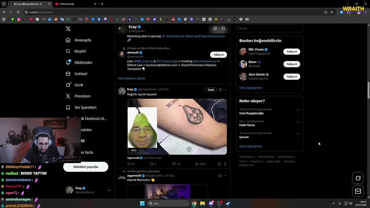Viewport: 370px width, 208px height.
Task: Open Bildirimler notifications
Action: [79, 62]
